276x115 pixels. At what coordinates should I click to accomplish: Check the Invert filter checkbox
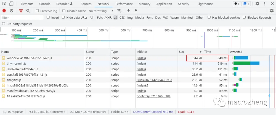(48, 17)
